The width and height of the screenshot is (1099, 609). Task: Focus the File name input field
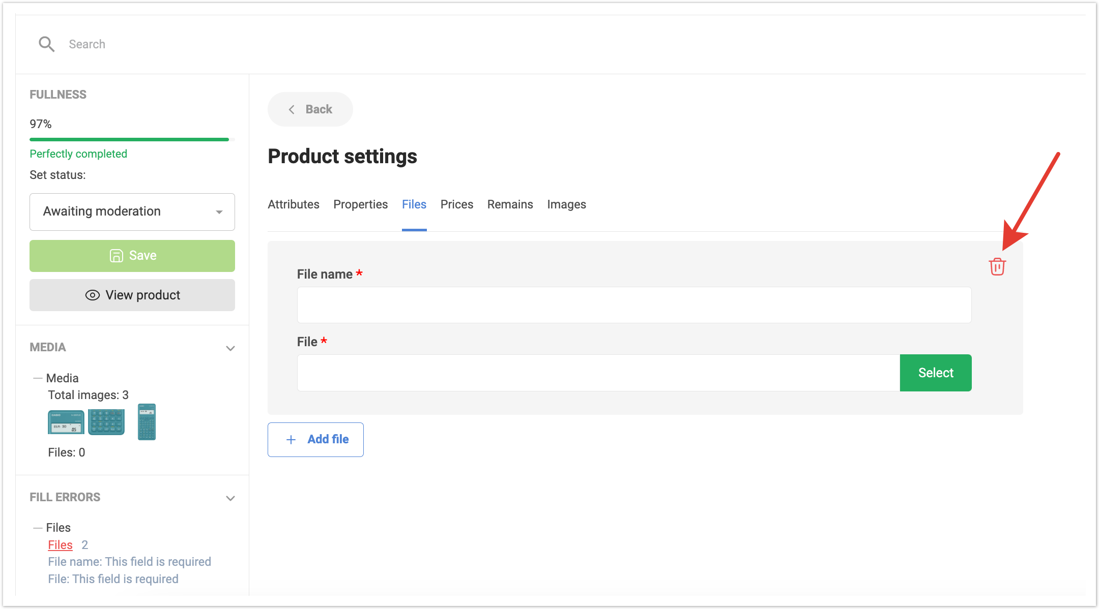pos(634,305)
